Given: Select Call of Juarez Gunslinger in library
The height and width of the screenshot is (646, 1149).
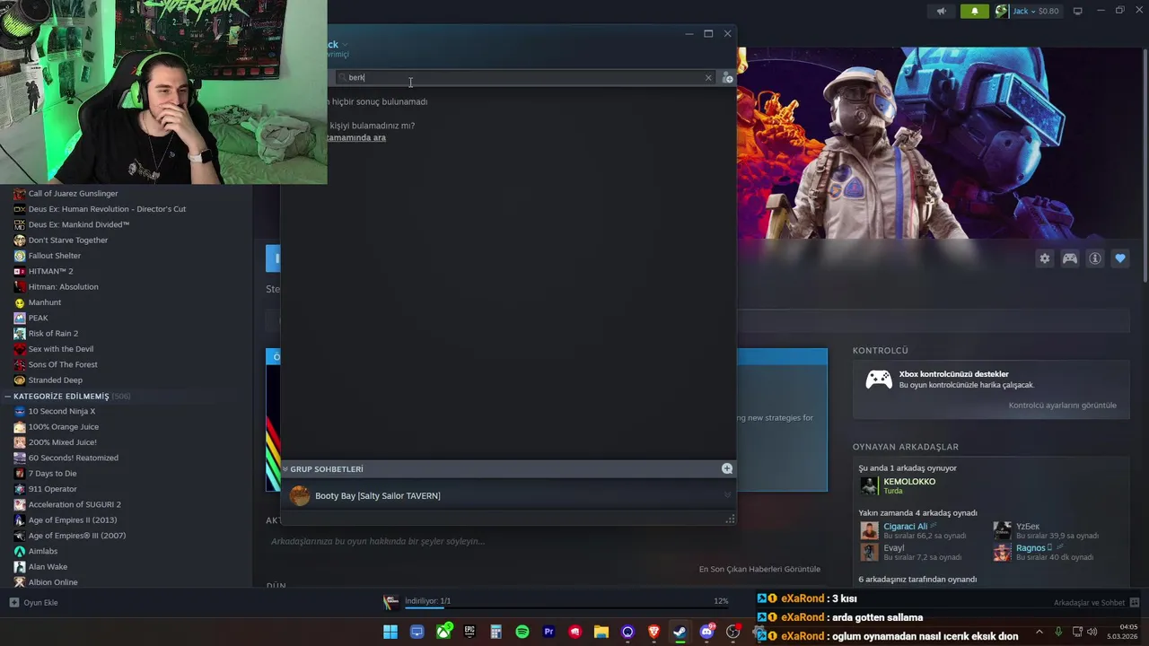Looking at the screenshot, I should (x=73, y=194).
